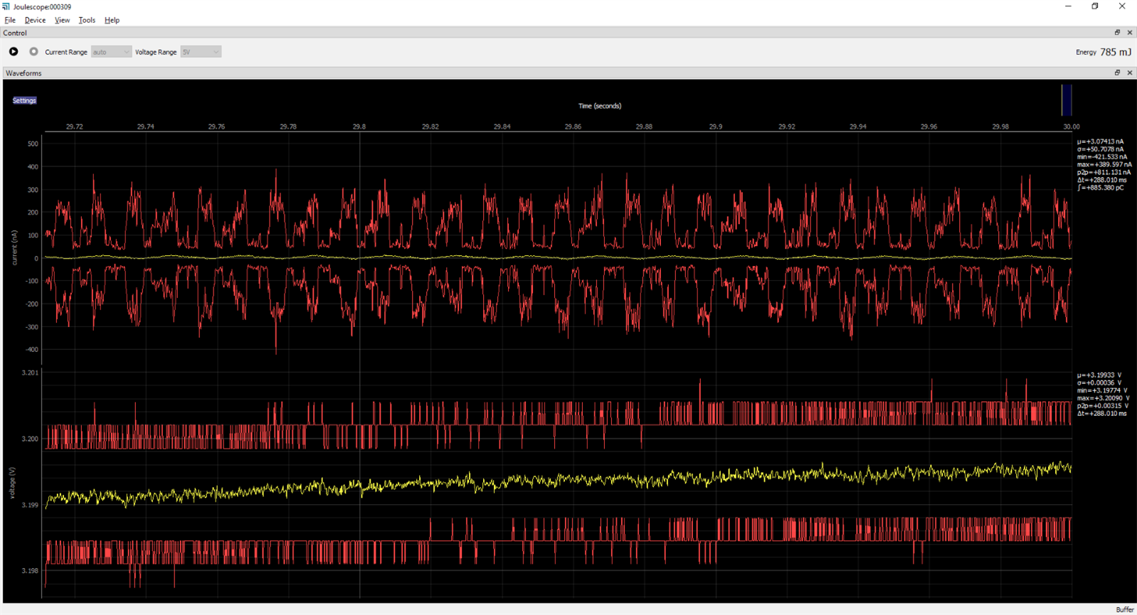Click the Joulescope app icon in title bar
Viewport: 1137px width, 615px height.
click(x=6, y=6)
